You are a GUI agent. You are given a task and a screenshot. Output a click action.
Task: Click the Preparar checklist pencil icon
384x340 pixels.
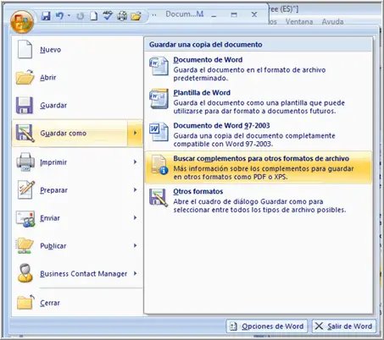(x=26, y=189)
